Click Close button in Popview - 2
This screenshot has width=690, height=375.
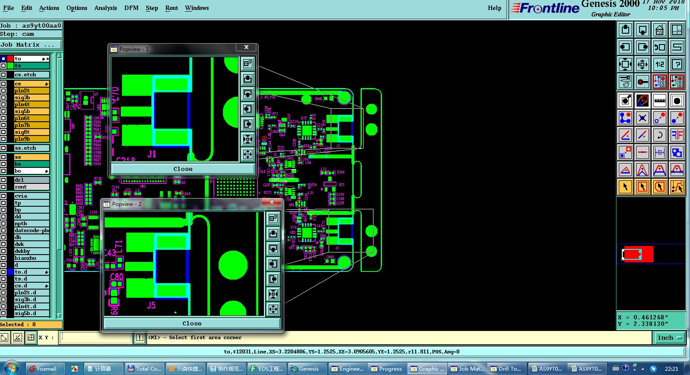tap(192, 323)
